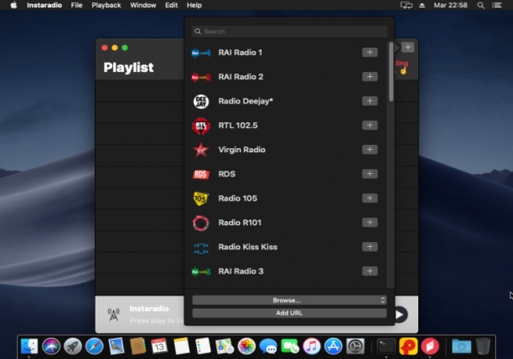Click the Mar 22:58 menu bar clock
Image resolution: width=513 pixels, height=359 pixels.
pos(450,5)
